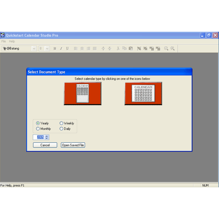The image size is (219, 219).
Task: Click the group objects icon
Action: point(139,49)
